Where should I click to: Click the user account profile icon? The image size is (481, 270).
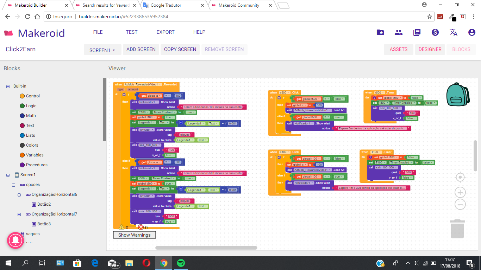pos(472,32)
